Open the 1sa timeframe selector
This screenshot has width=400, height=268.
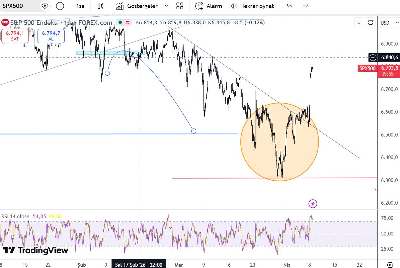point(80,6)
